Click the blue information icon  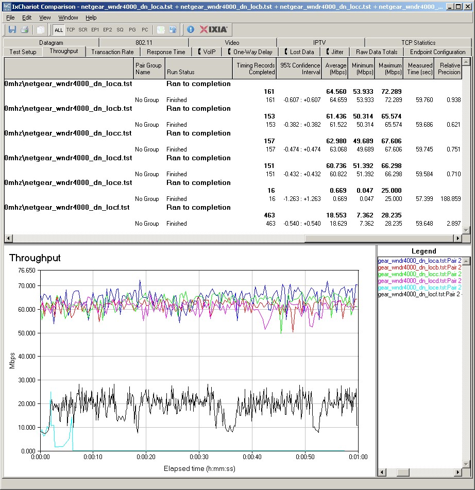[190, 30]
